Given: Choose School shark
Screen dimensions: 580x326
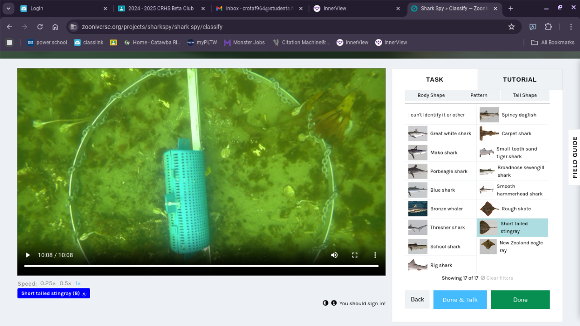Looking at the screenshot, I should (x=440, y=247).
